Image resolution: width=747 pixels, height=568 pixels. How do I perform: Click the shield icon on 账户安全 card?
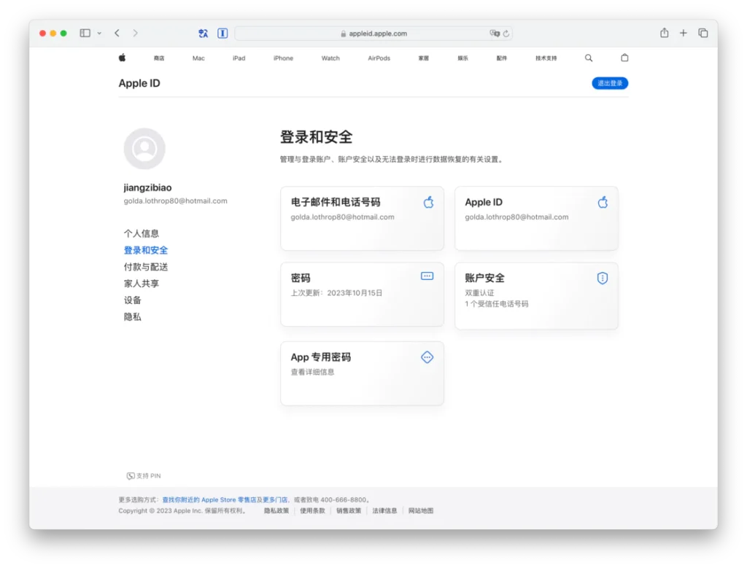coord(602,278)
